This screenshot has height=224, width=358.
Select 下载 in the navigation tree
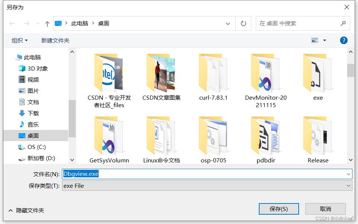[33, 113]
